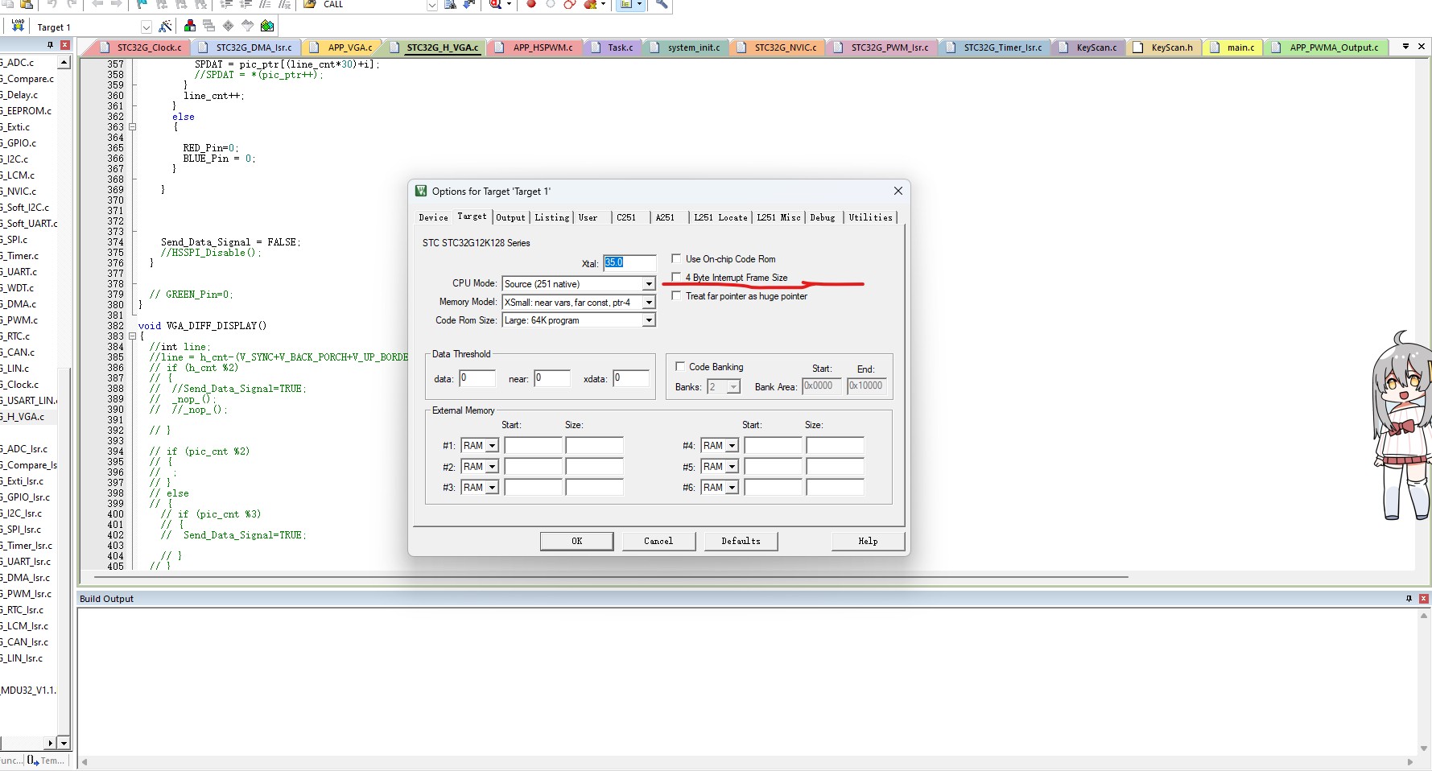The height and width of the screenshot is (771, 1432).
Task: Open the Pack Installer icon
Action: click(267, 27)
